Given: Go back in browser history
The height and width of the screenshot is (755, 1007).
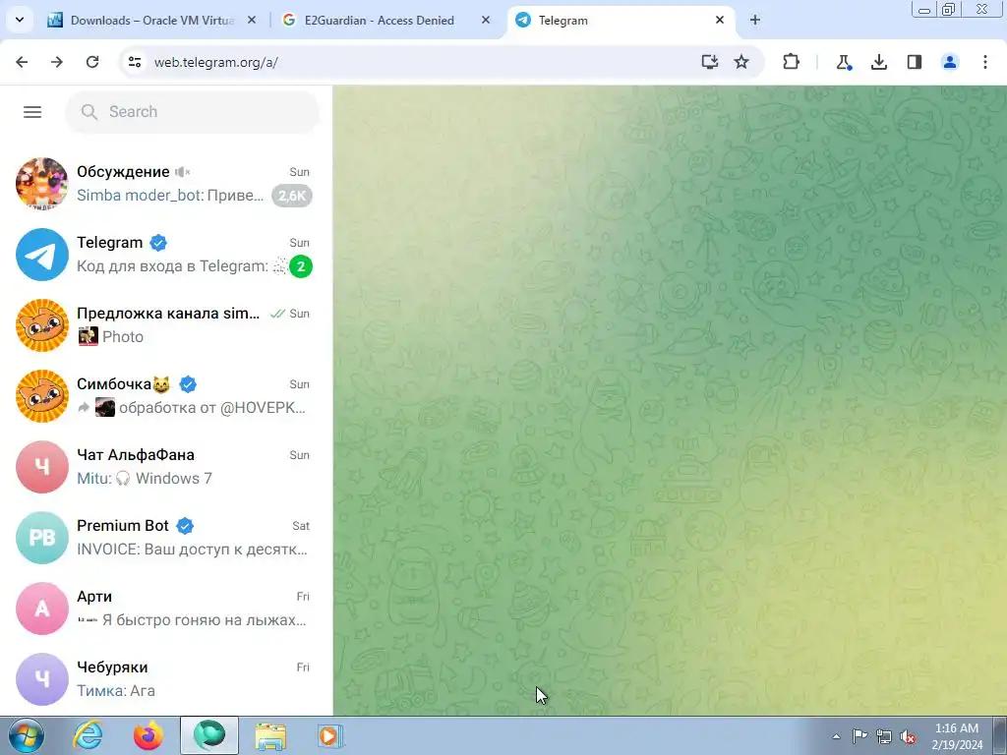Looking at the screenshot, I should click(x=22, y=62).
